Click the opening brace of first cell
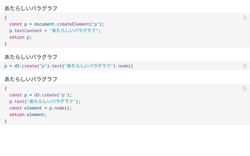Viewport: 250px width, 156px height. tap(6, 18)
